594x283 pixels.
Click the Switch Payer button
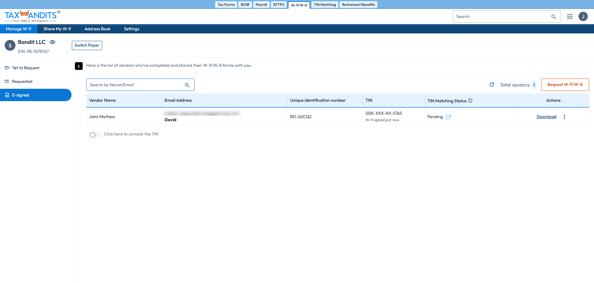click(87, 45)
